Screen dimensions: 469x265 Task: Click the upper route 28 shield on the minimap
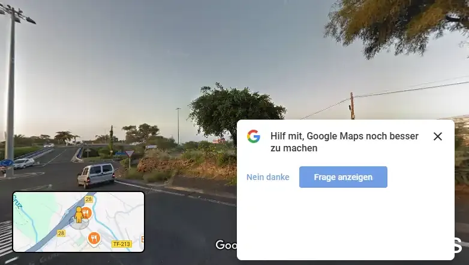(x=89, y=199)
